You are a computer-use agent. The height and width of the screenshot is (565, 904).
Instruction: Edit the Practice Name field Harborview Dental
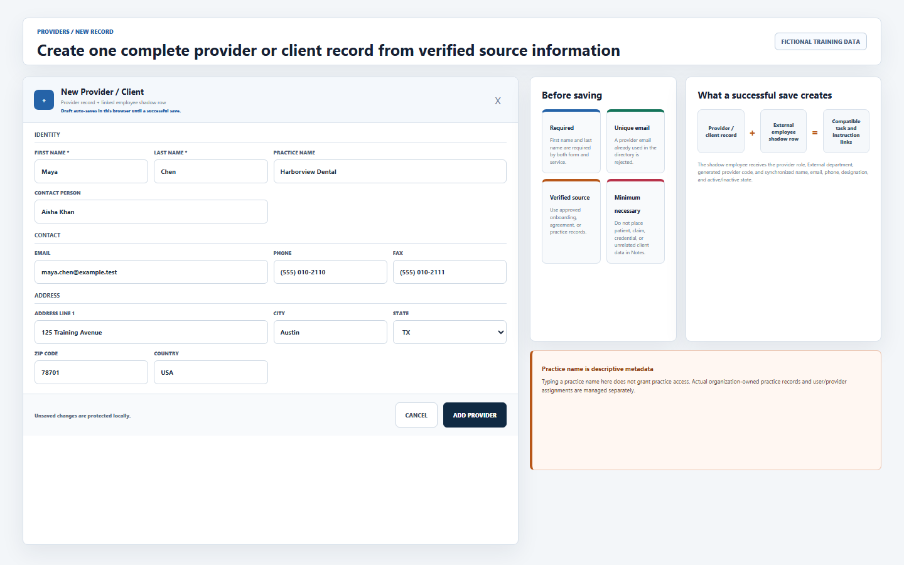(x=390, y=171)
